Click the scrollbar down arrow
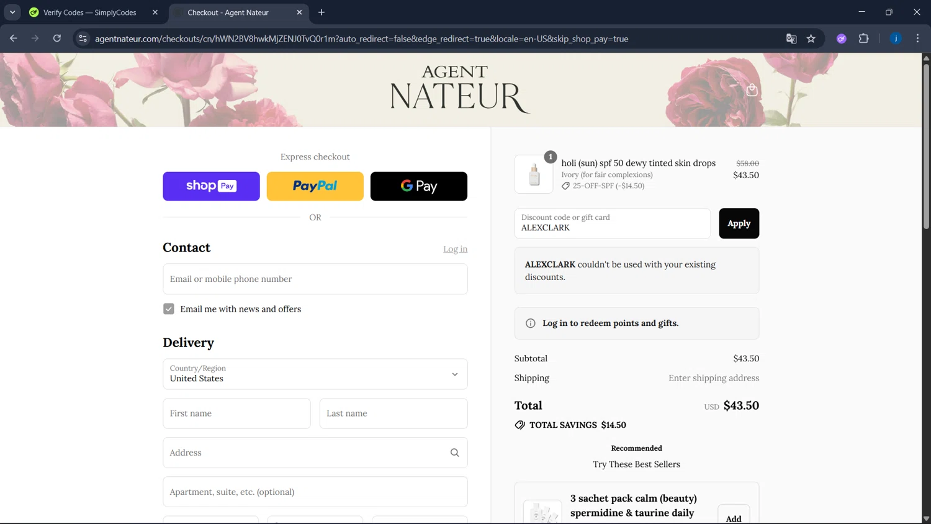 (x=926, y=518)
